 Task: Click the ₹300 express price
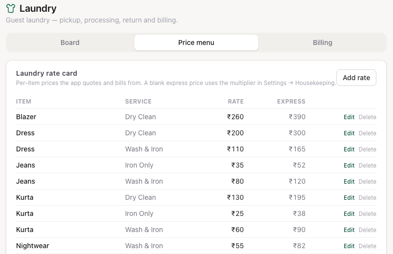297,133
